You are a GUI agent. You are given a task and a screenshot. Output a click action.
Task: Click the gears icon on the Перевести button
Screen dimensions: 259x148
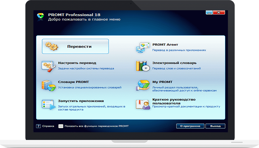pos(52,46)
